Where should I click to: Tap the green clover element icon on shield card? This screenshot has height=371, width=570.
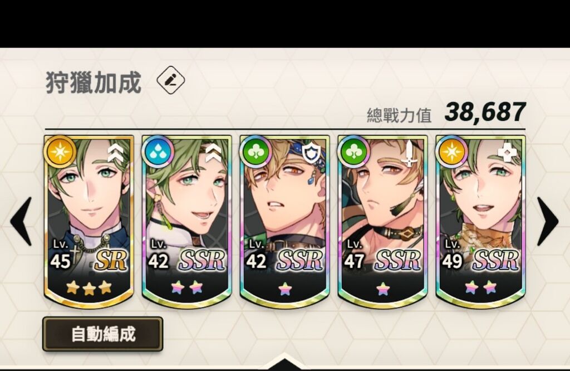pos(256,152)
